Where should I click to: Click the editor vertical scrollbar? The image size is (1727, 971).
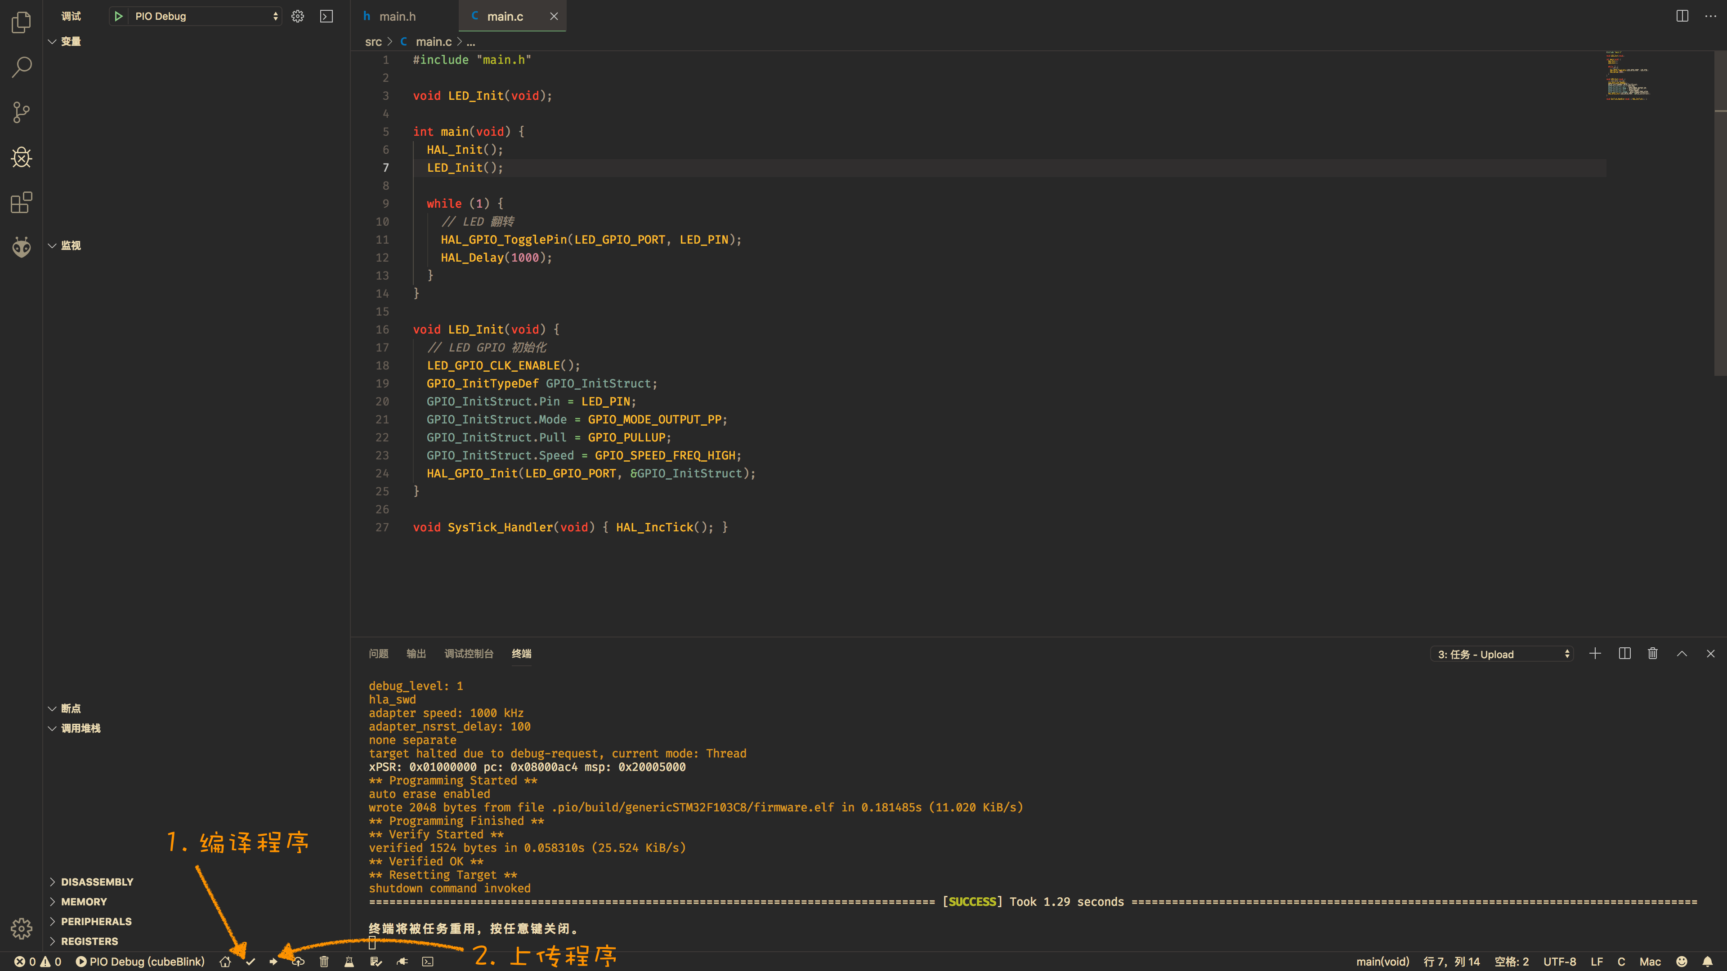tap(1720, 213)
